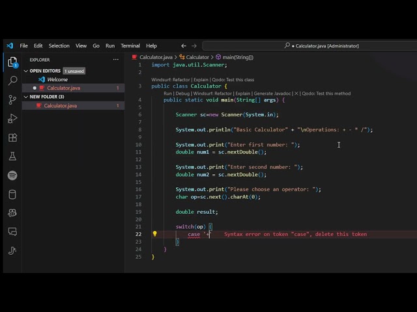Open the Terminal menu
This screenshot has width=417, height=312.
coord(130,46)
